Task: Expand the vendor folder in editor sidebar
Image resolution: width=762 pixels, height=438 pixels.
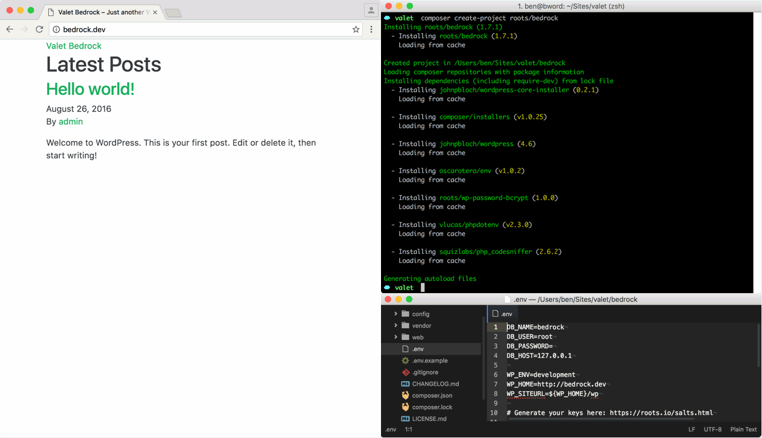Action: (x=396, y=325)
